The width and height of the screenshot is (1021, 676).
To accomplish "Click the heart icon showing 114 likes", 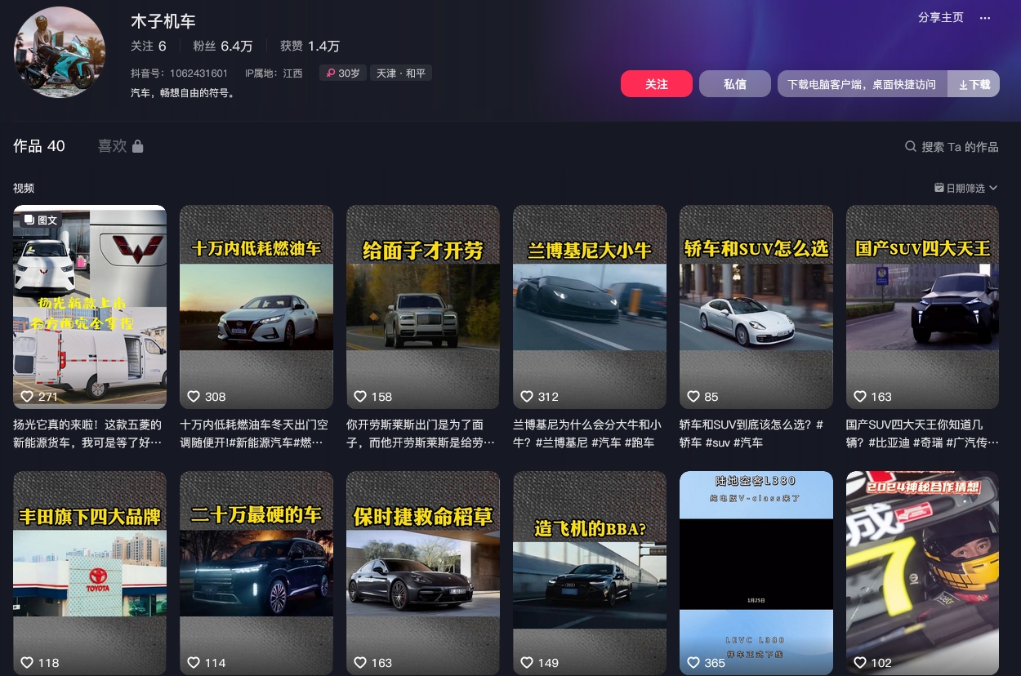I will click(194, 662).
